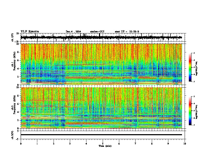This screenshot has width=208, height=161.
Task: Click time axis tick label "5"
Action: [103, 144]
